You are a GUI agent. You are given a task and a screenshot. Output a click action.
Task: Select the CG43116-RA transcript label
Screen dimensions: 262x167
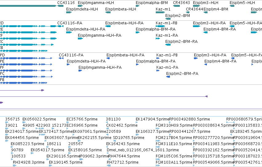click(70, 23)
